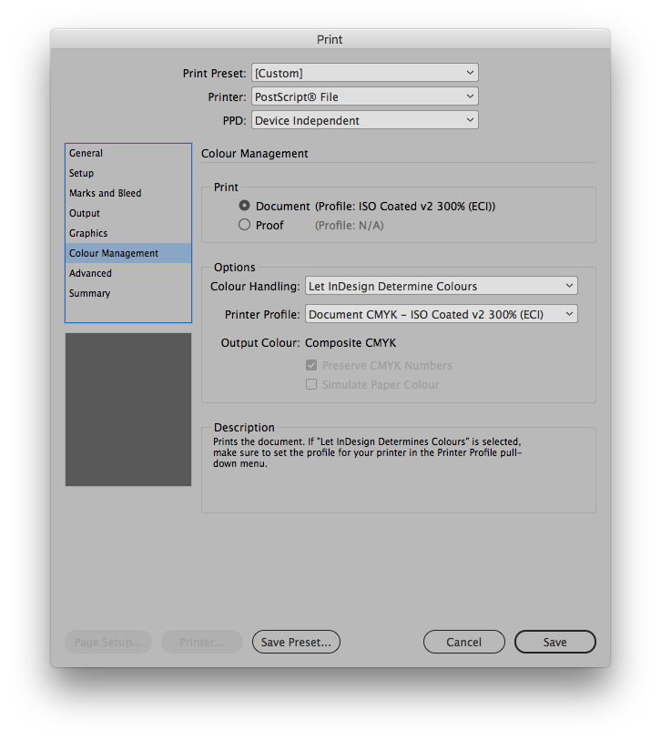Click the Document profile ISO Coated v2 text
Screen dimensions: 661x740
[405, 207]
